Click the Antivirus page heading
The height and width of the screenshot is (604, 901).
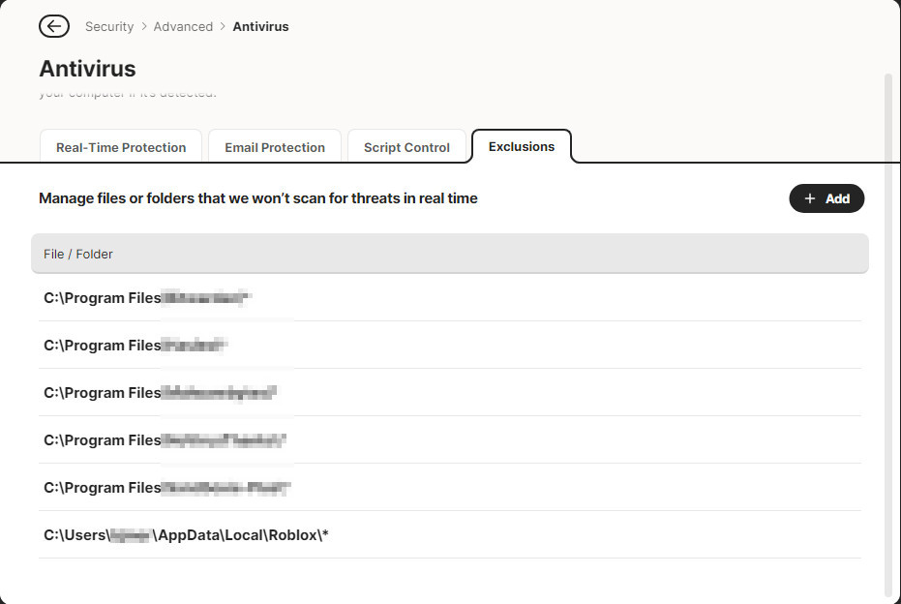click(x=87, y=69)
